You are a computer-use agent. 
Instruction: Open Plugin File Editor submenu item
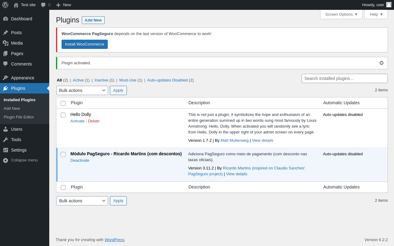coord(19,117)
